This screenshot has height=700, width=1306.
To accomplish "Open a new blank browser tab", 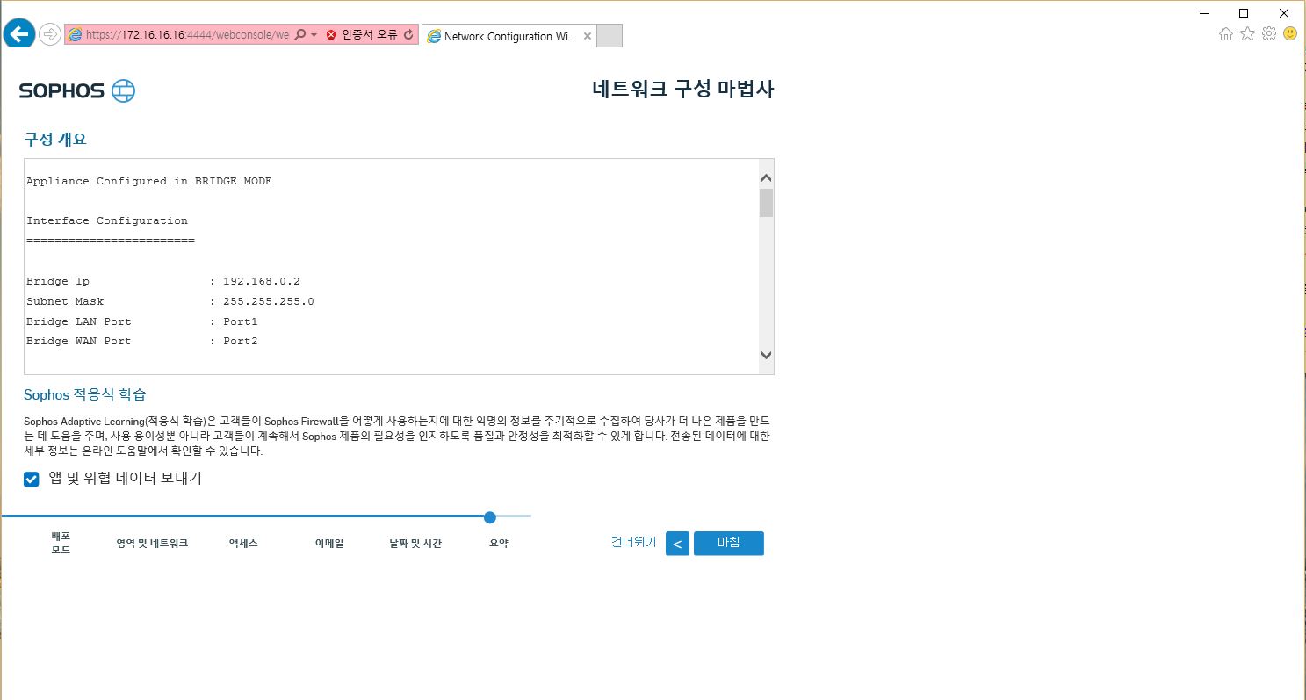I will [610, 36].
